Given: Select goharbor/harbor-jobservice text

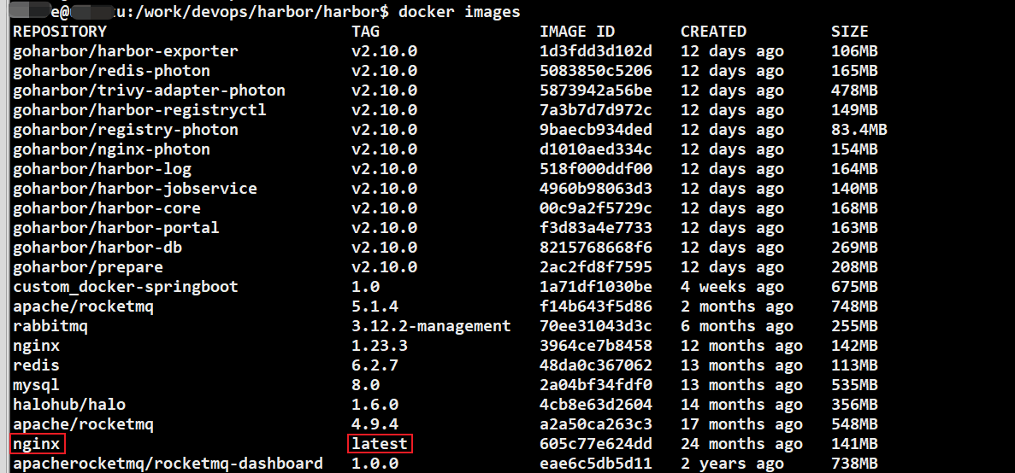Looking at the screenshot, I should click(135, 189).
